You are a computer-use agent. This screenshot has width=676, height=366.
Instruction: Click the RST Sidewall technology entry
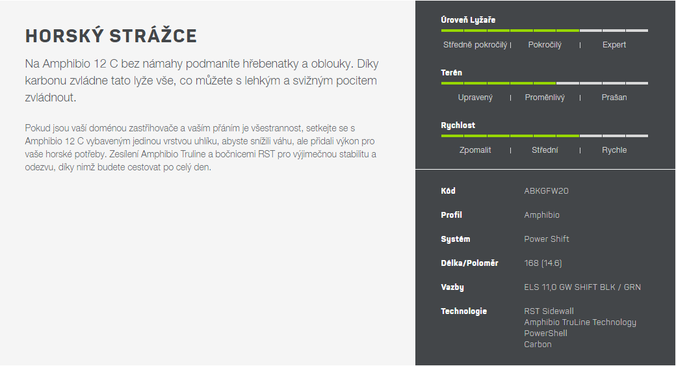pyautogui.click(x=549, y=311)
